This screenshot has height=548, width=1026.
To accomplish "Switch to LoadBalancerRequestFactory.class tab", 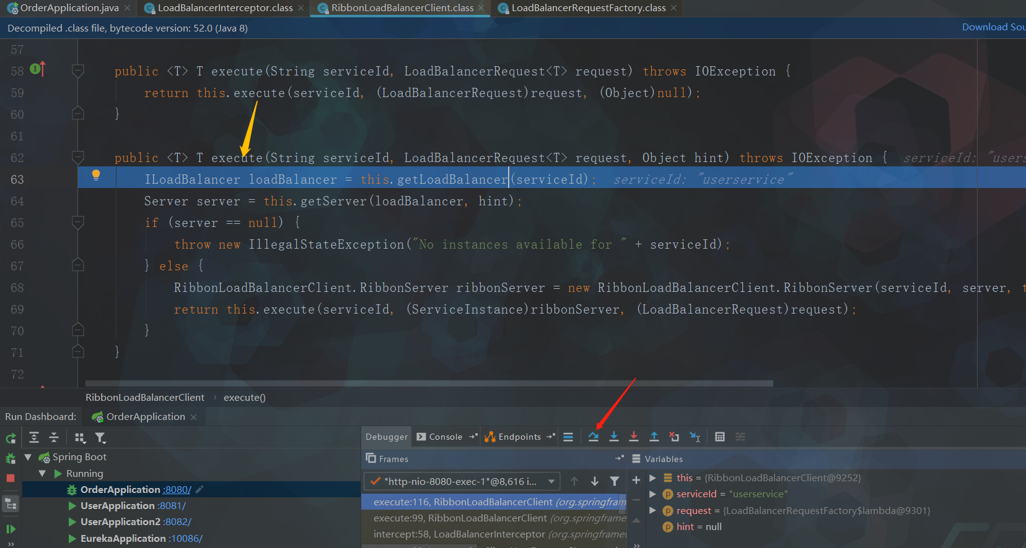I will pos(587,8).
